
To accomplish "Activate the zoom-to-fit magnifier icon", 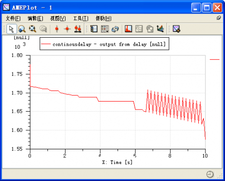I will tap(32, 29).
